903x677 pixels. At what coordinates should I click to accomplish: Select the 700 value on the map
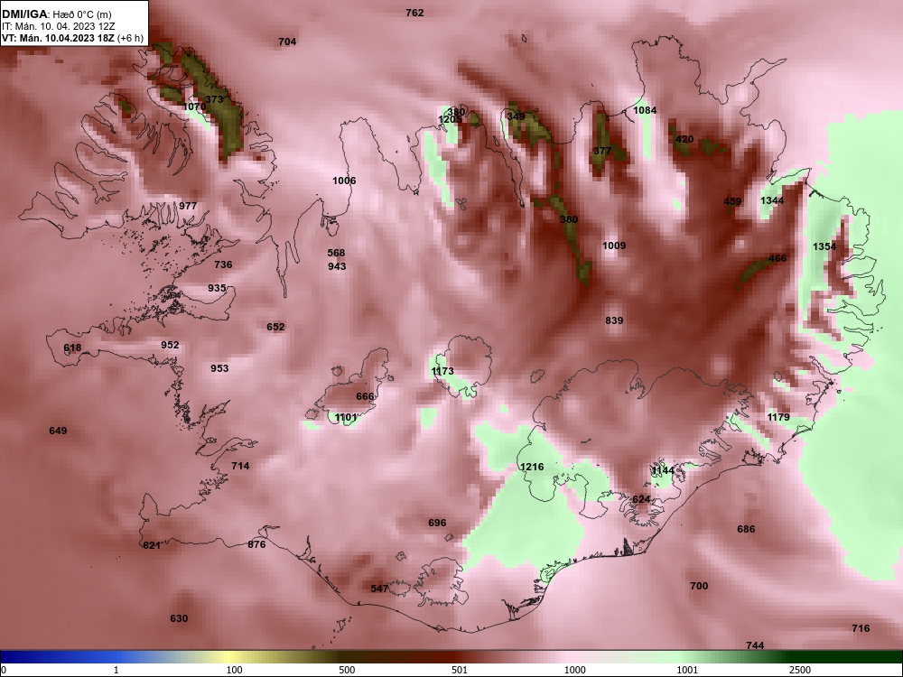[699, 586]
